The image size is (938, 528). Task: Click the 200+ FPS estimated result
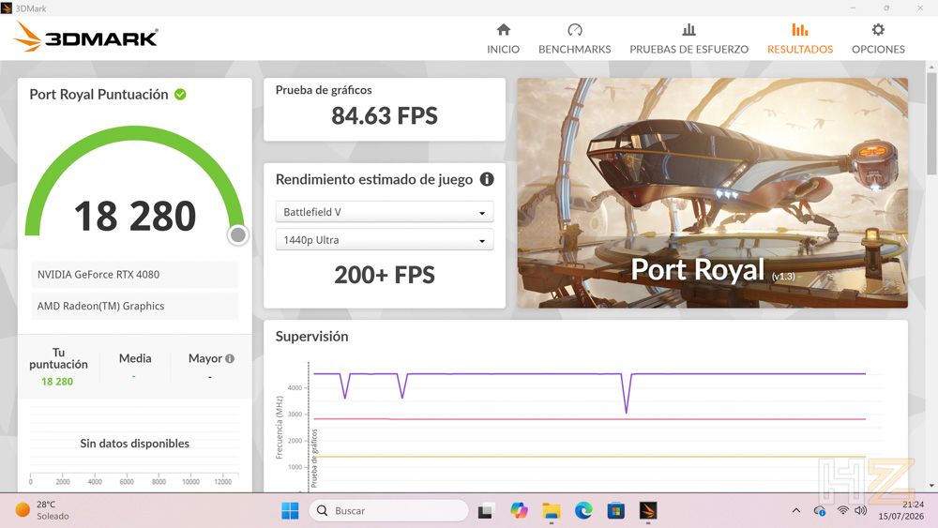pyautogui.click(x=385, y=275)
